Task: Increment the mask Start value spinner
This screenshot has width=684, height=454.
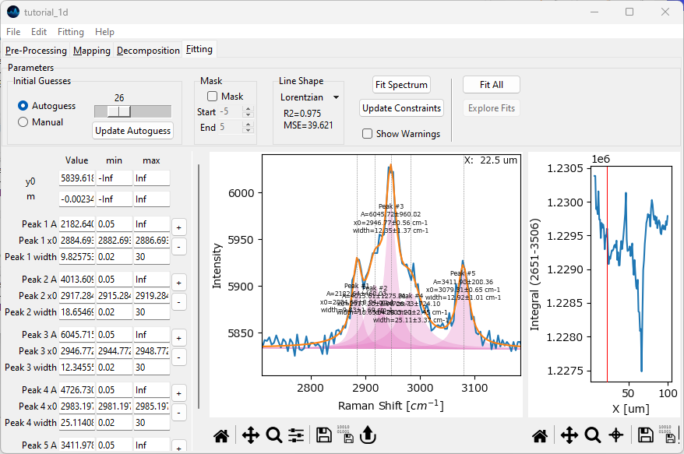Action: 249,109
